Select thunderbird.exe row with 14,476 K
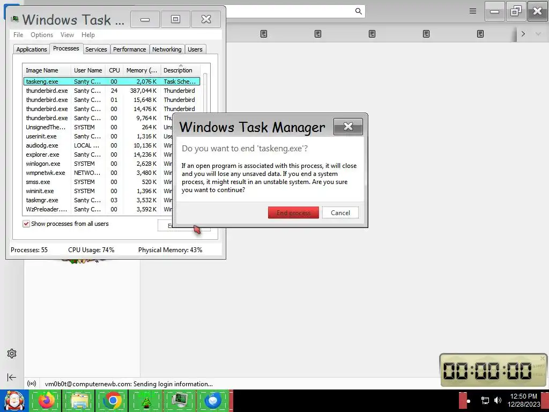549x412 pixels. 112,108
